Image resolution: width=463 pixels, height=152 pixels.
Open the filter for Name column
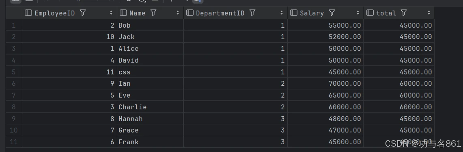153,13
